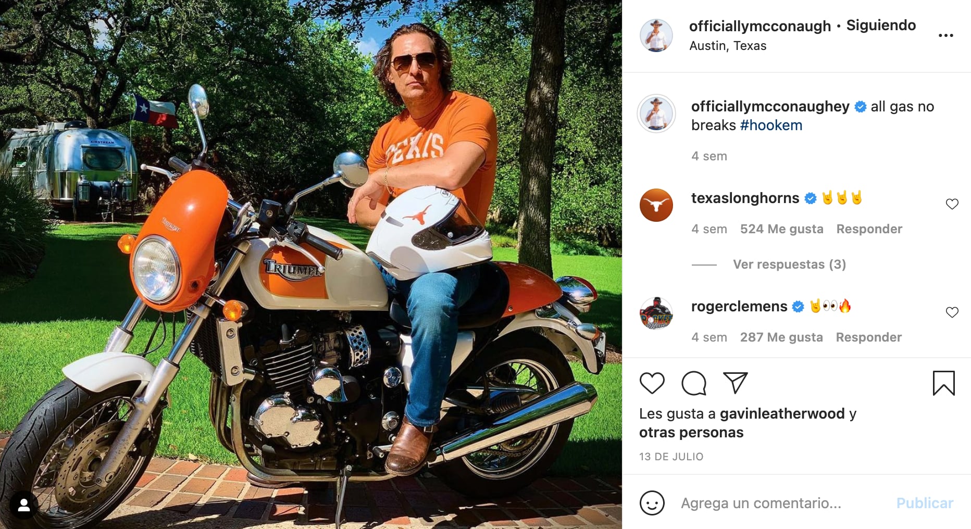Viewport: 971px width, 529px height.
Task: Open the #hookem hashtag
Action: [x=771, y=125]
